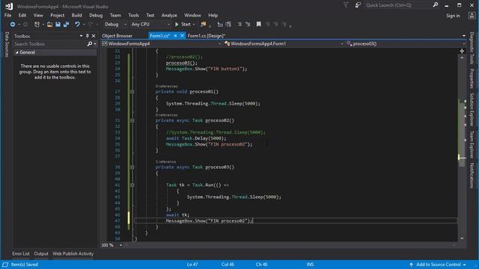
Task: Open the Start button dropdown arrow
Action: click(194, 25)
